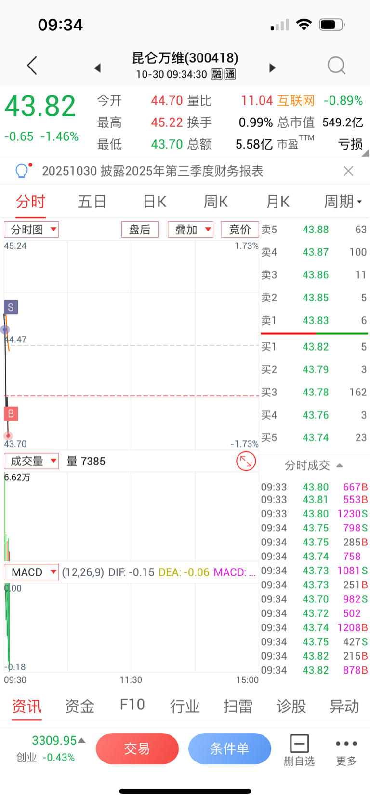Viewport: 370px width, 802px height.
Task: Open the 诊股 bottom tab
Action: 291,707
